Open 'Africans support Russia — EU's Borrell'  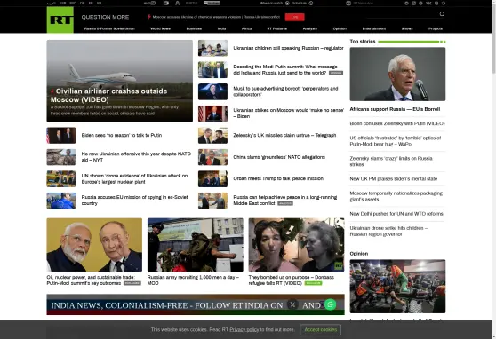coord(395,109)
